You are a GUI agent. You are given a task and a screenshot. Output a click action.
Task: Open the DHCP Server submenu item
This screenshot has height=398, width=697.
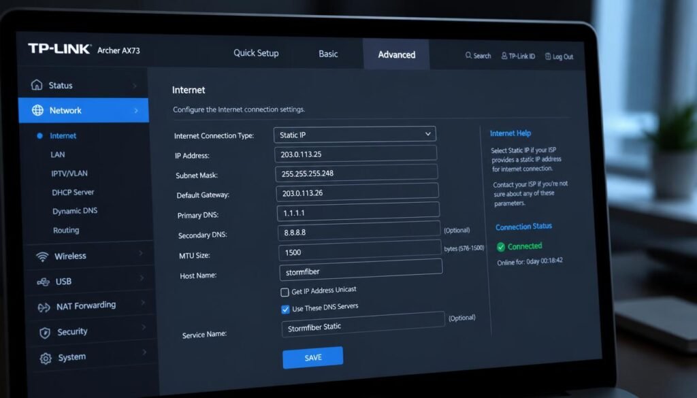tap(73, 193)
